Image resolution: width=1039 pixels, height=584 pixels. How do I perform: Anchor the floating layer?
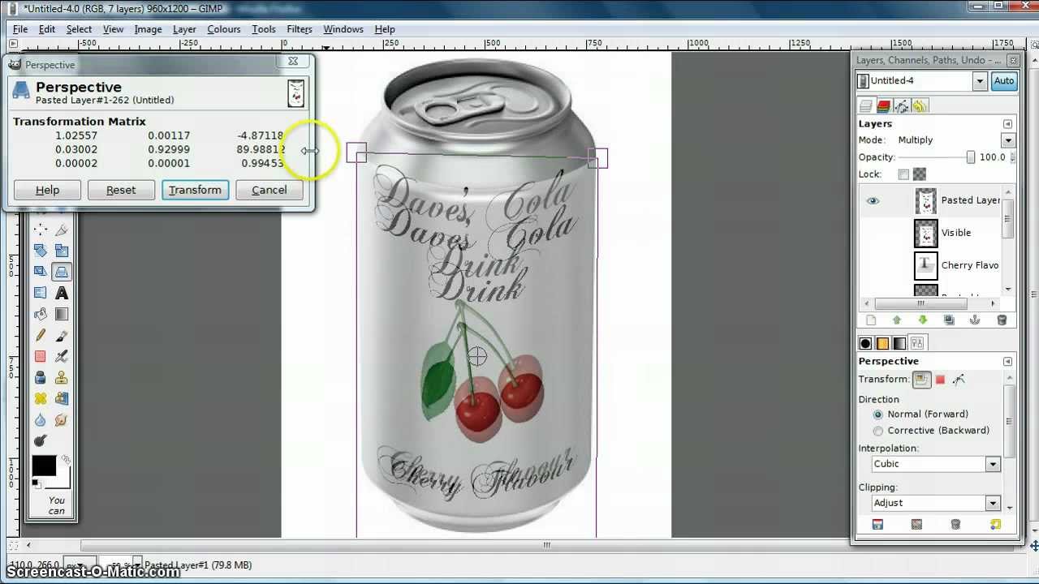pos(975,320)
